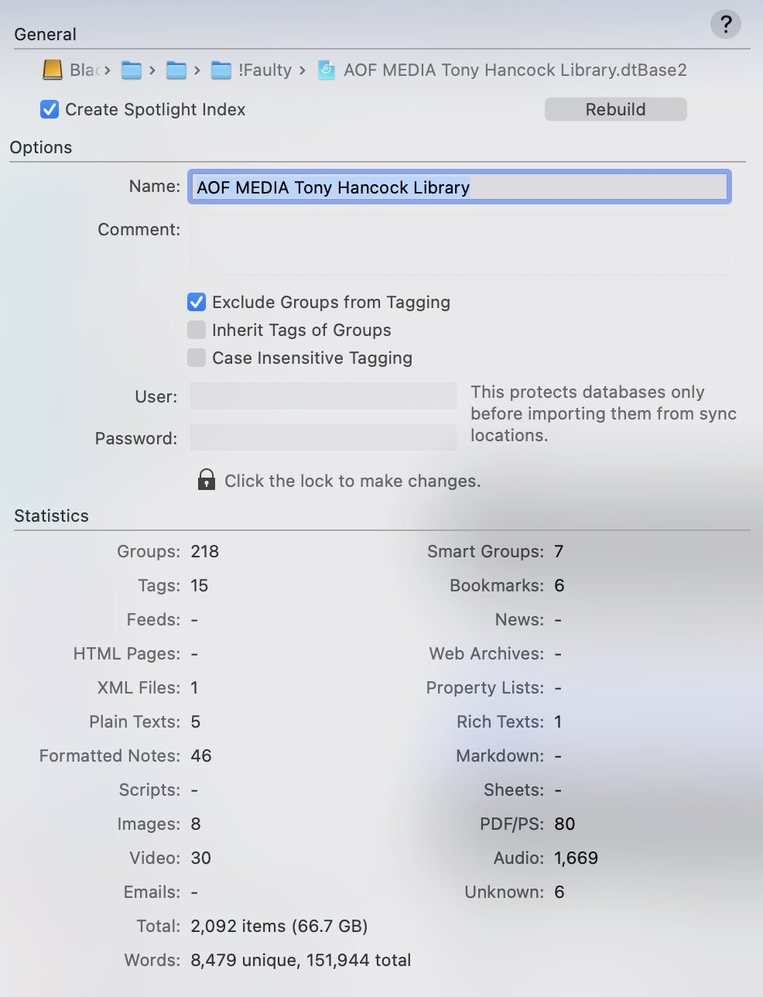Click the Audio count 1,669 value
763x997 pixels.
click(x=576, y=858)
